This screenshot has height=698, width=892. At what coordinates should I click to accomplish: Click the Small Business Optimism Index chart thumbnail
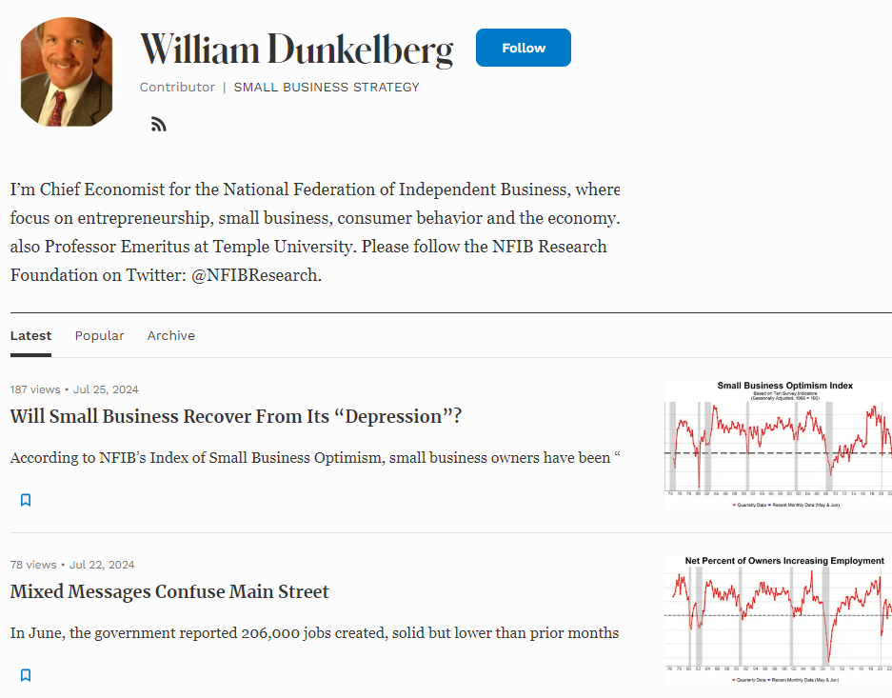(777, 443)
